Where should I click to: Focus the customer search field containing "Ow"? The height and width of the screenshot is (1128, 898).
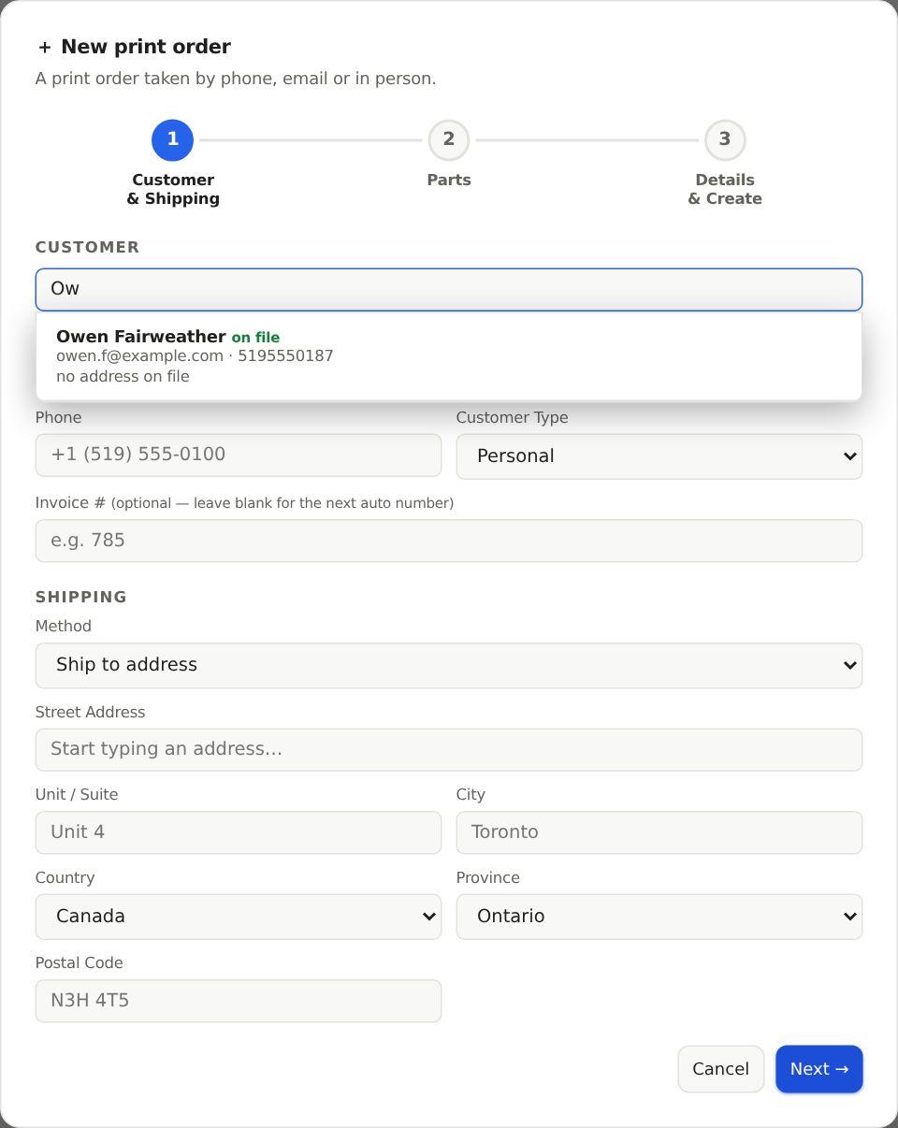[449, 289]
